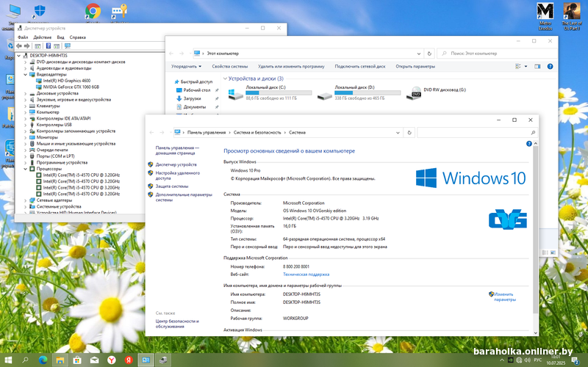Click Back arrow in Device Manager toolbar
The image size is (588, 367).
(x=19, y=46)
